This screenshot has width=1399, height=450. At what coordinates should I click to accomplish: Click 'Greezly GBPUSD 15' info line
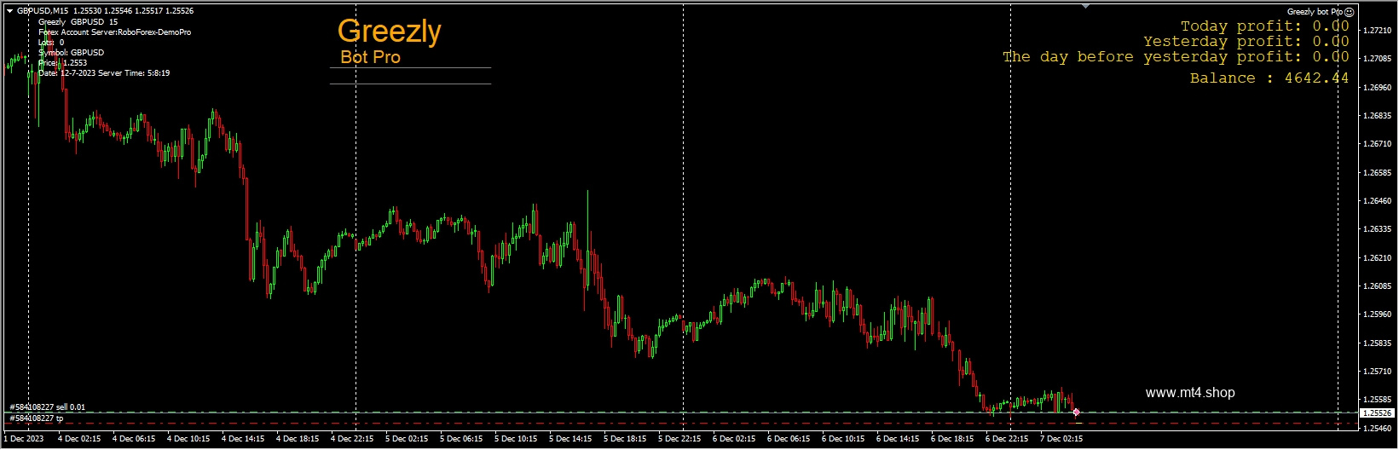click(x=78, y=22)
